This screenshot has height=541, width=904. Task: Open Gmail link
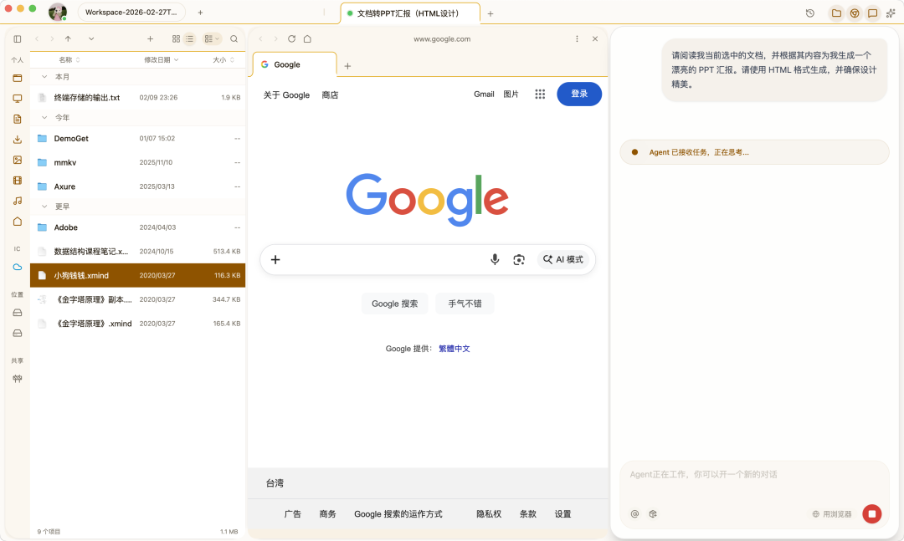click(484, 94)
